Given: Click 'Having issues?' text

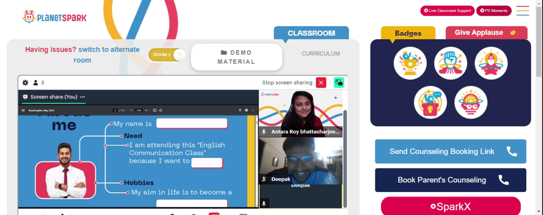Looking at the screenshot, I should 50,49.
